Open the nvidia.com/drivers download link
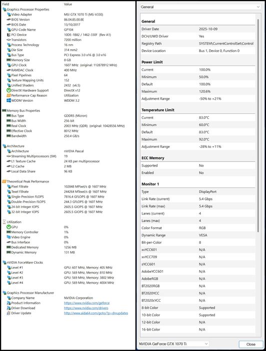Screen dimensions: 266x351 coord(86,308)
